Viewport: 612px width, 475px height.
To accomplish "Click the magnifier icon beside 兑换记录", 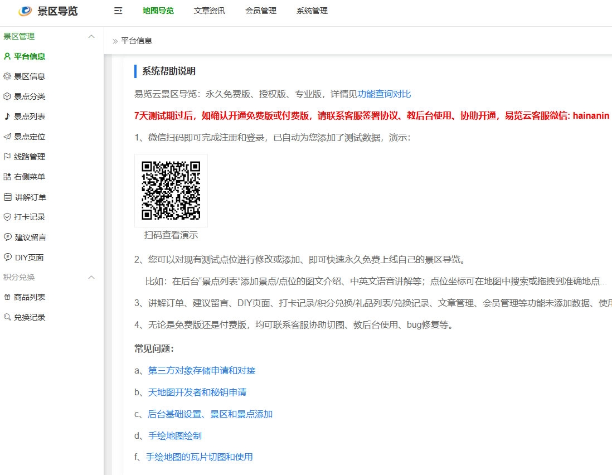I will 7,317.
